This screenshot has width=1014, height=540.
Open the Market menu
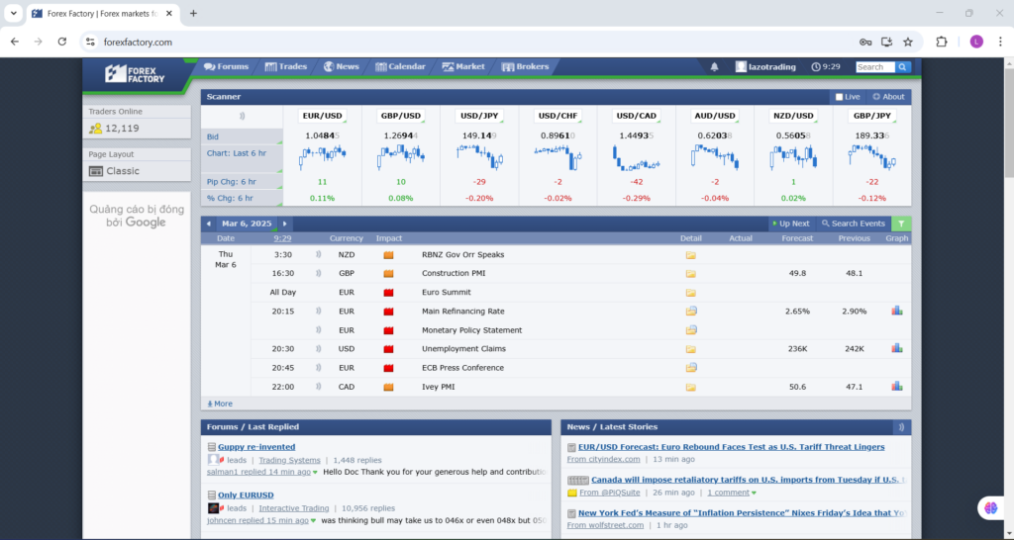point(463,66)
